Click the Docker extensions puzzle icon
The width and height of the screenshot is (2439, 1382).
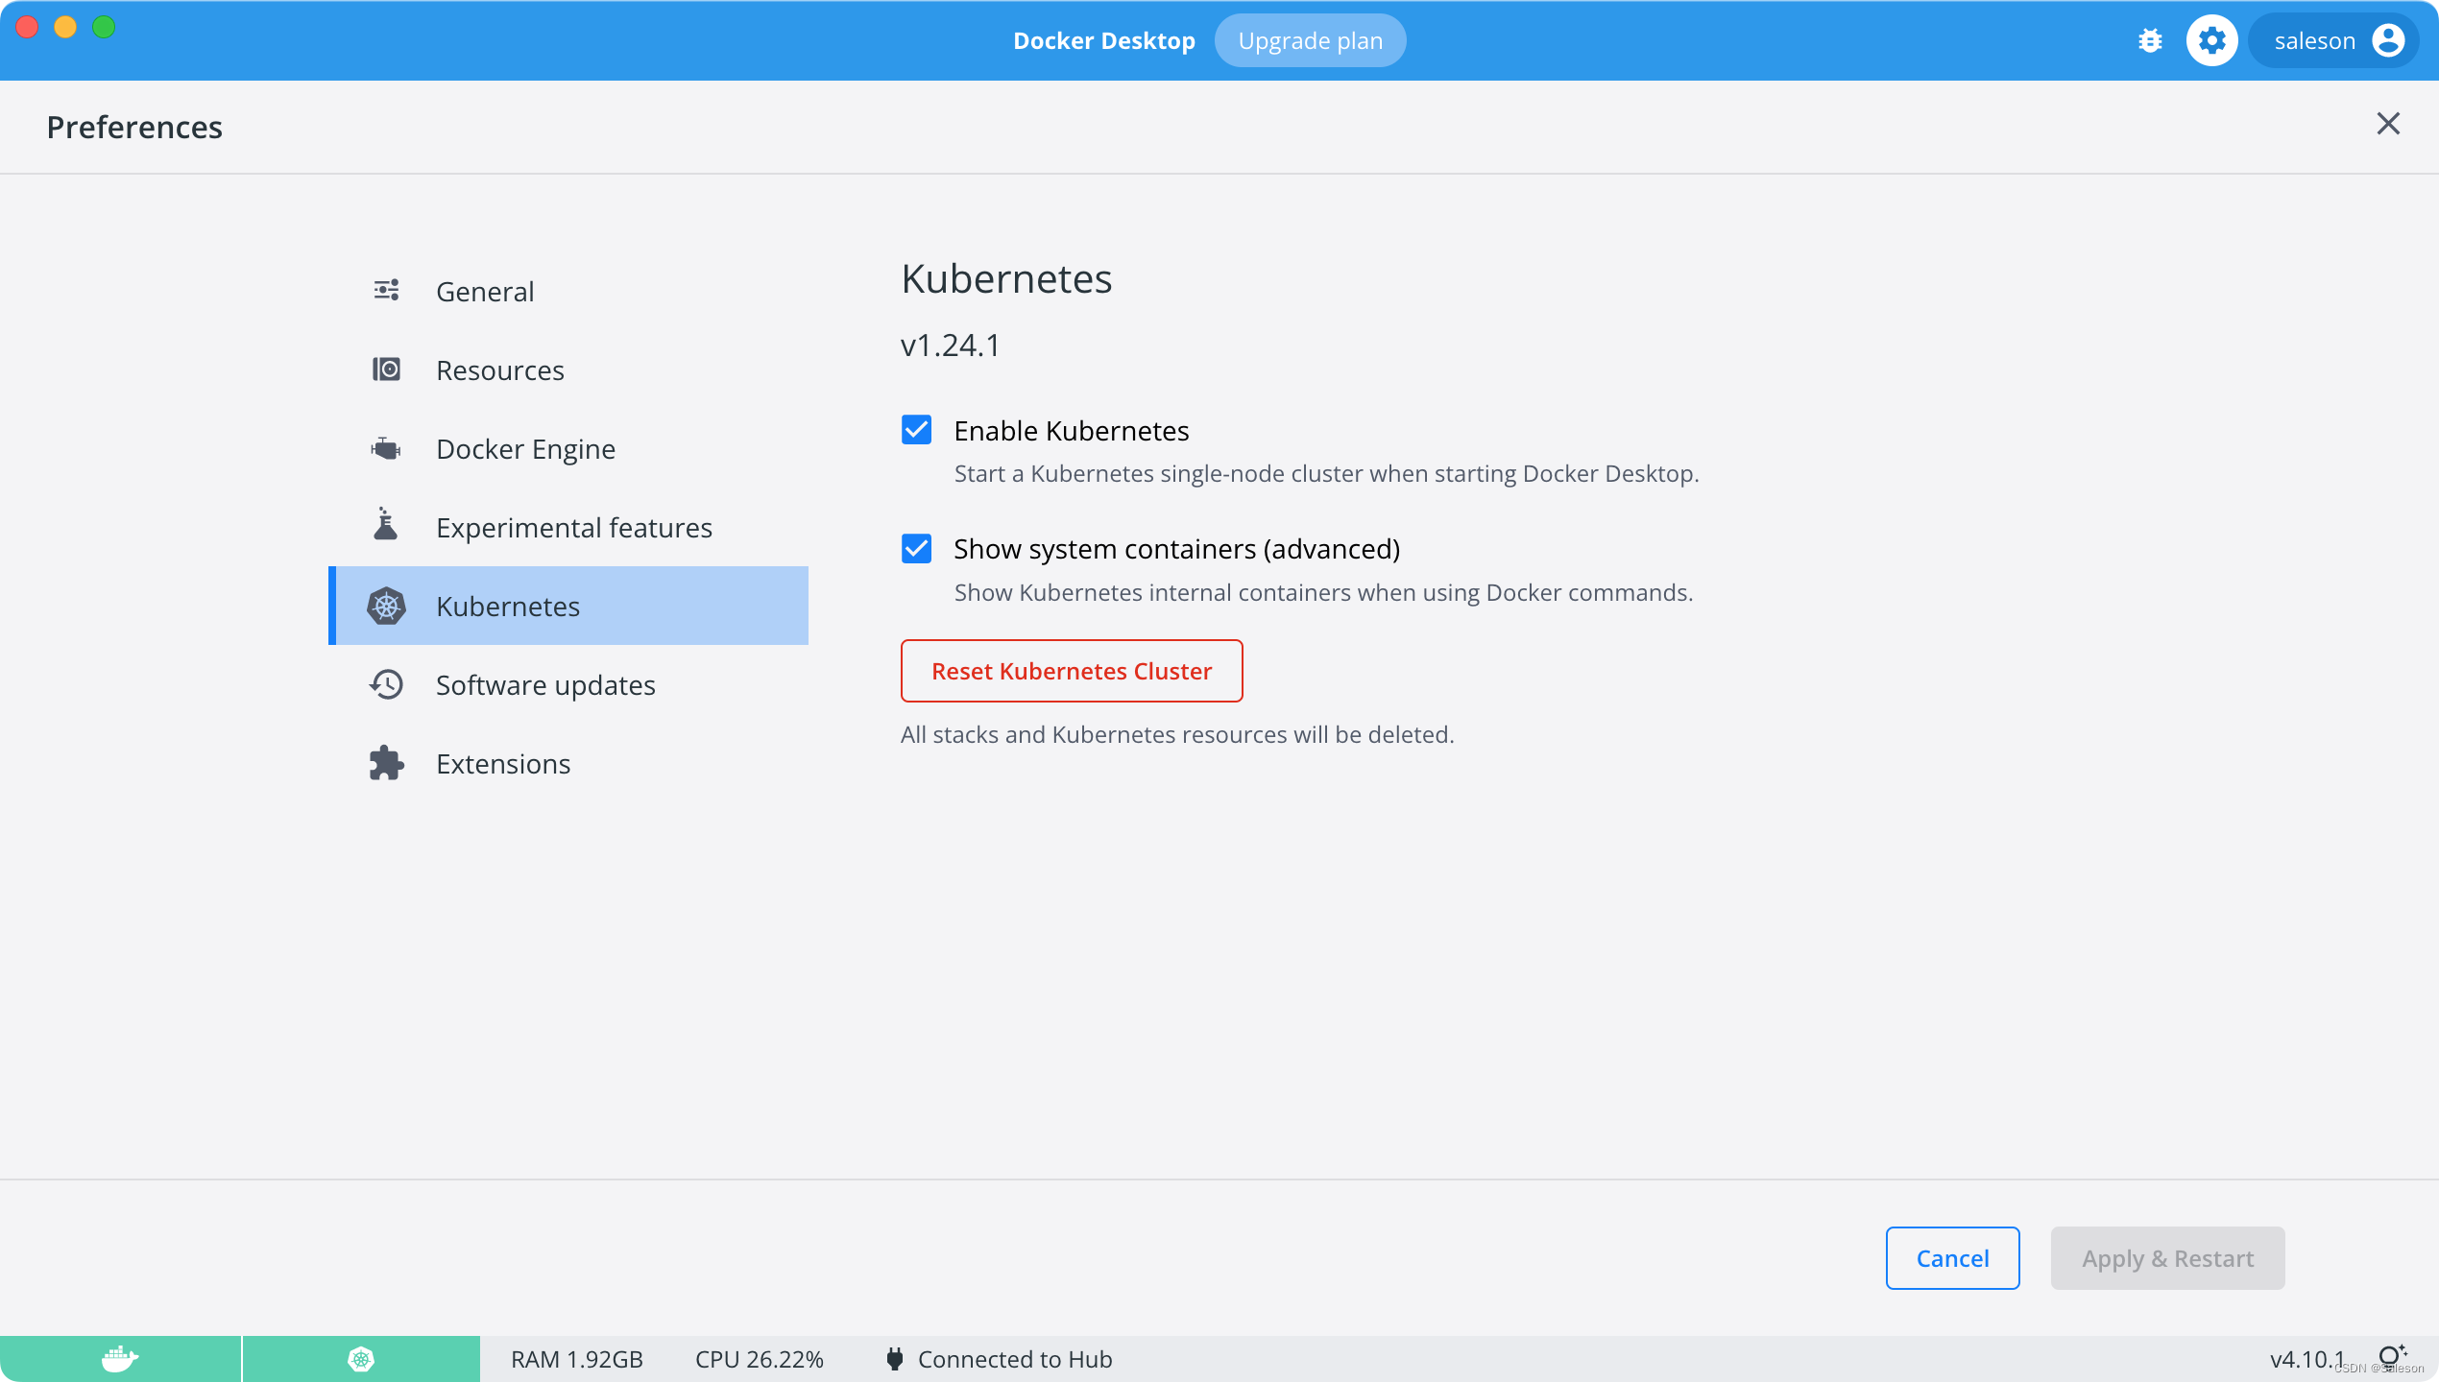385,762
